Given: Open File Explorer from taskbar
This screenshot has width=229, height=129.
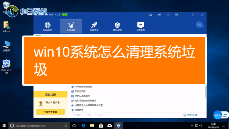Looking at the screenshot, I should 92,126.
